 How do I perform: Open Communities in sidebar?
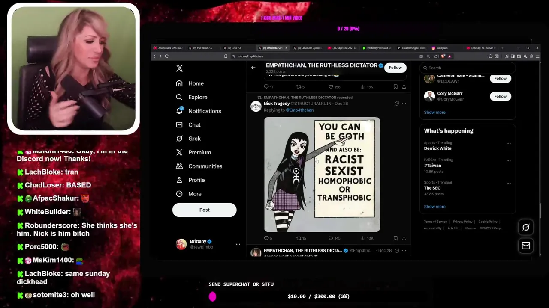coord(199,166)
